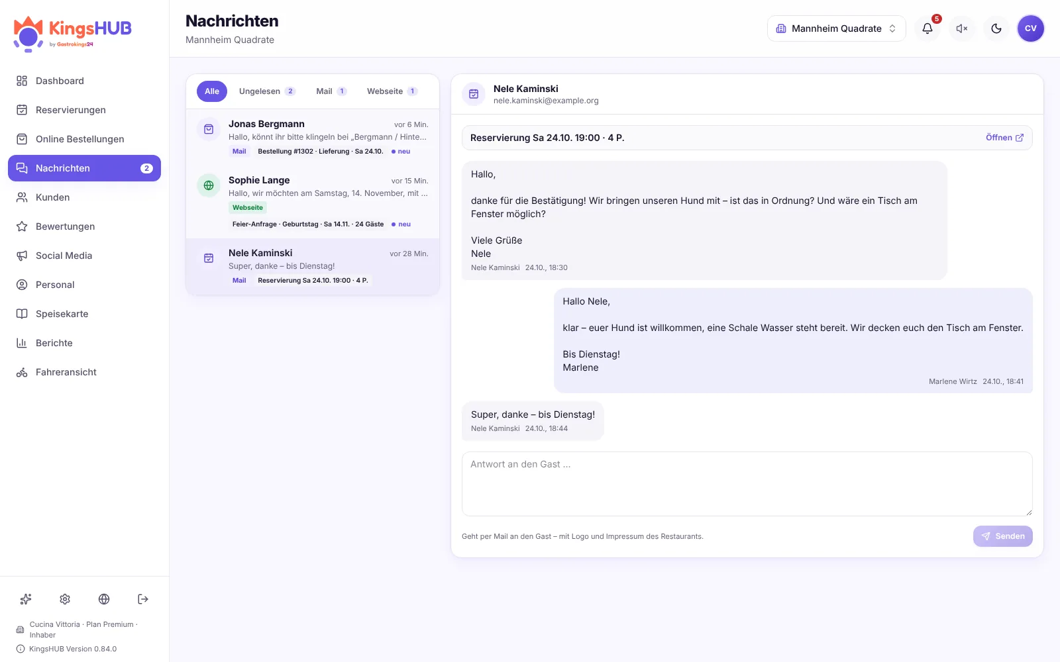The width and height of the screenshot is (1060, 662).
Task: Open the CV user avatar menu
Action: (x=1031, y=28)
